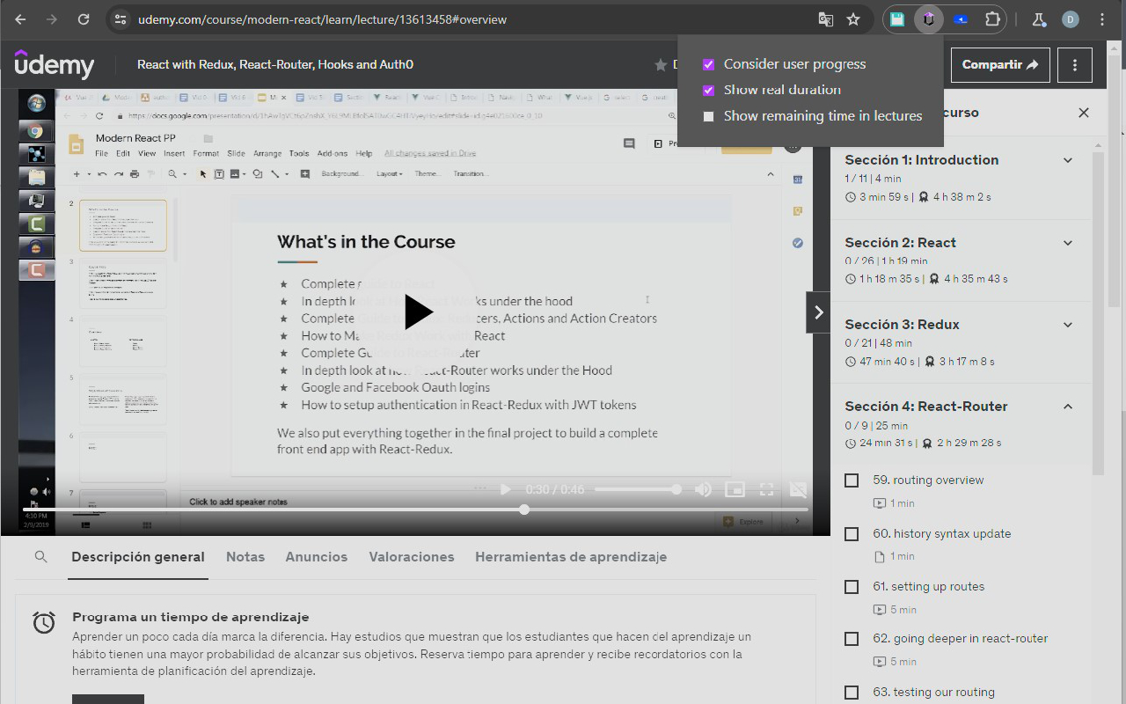The height and width of the screenshot is (704, 1126).
Task: Enable Show remaining time in lectures
Action: [x=708, y=115]
